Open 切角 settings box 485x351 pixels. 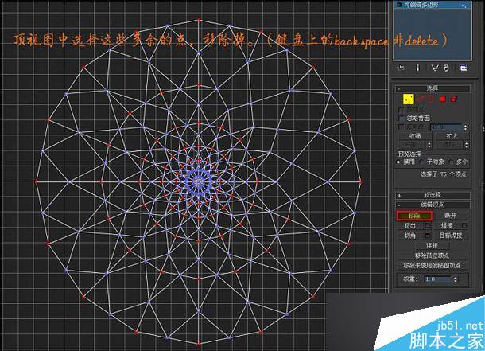pos(428,236)
